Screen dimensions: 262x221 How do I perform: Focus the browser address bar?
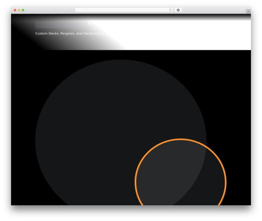[x=124, y=10]
